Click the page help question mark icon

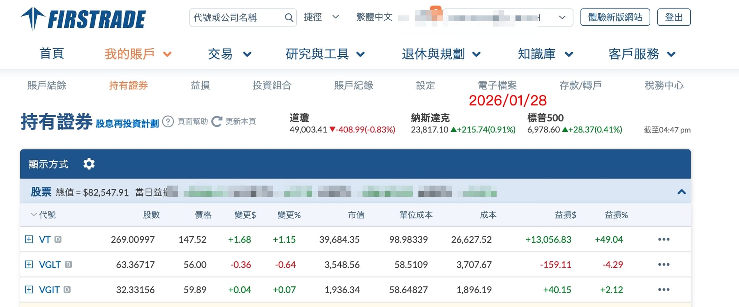[168, 121]
